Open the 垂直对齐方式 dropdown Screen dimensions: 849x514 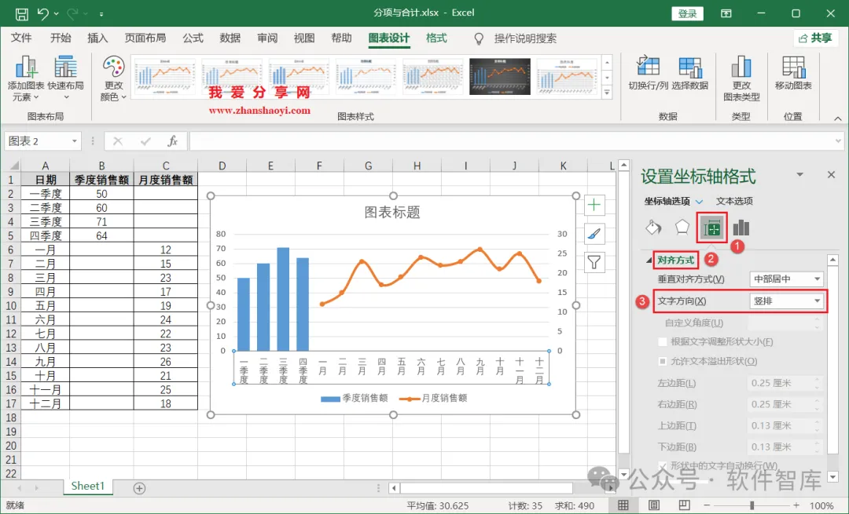coord(787,279)
